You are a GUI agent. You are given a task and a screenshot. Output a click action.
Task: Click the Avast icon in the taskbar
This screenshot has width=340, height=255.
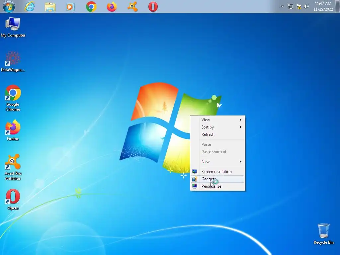point(132,7)
